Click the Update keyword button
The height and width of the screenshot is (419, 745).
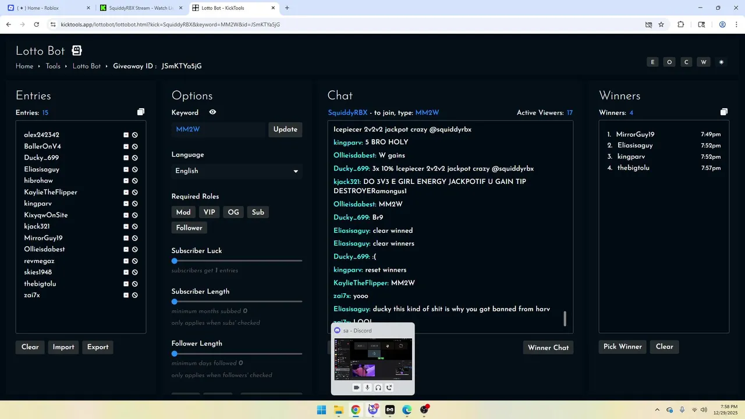pyautogui.click(x=285, y=129)
